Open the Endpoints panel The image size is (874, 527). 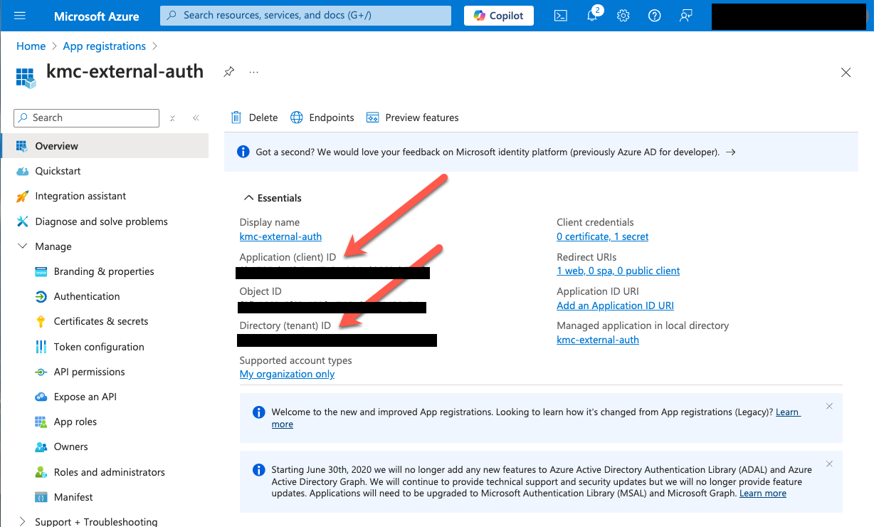(322, 117)
